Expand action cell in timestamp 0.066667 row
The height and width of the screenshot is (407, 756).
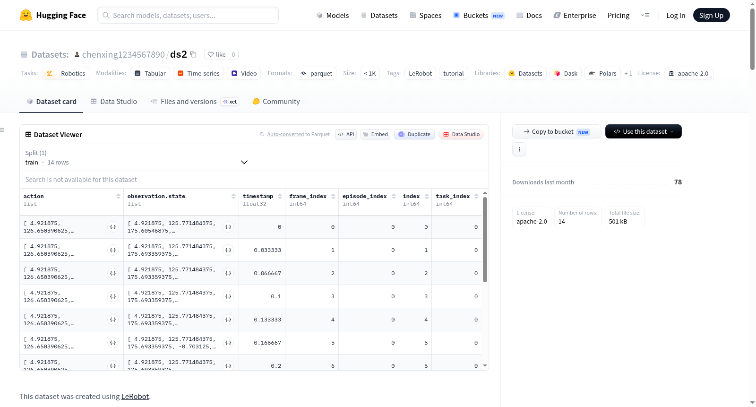click(113, 273)
